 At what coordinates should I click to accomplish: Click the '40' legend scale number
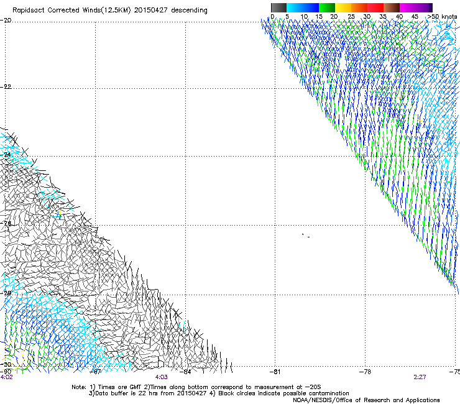[x=399, y=17]
